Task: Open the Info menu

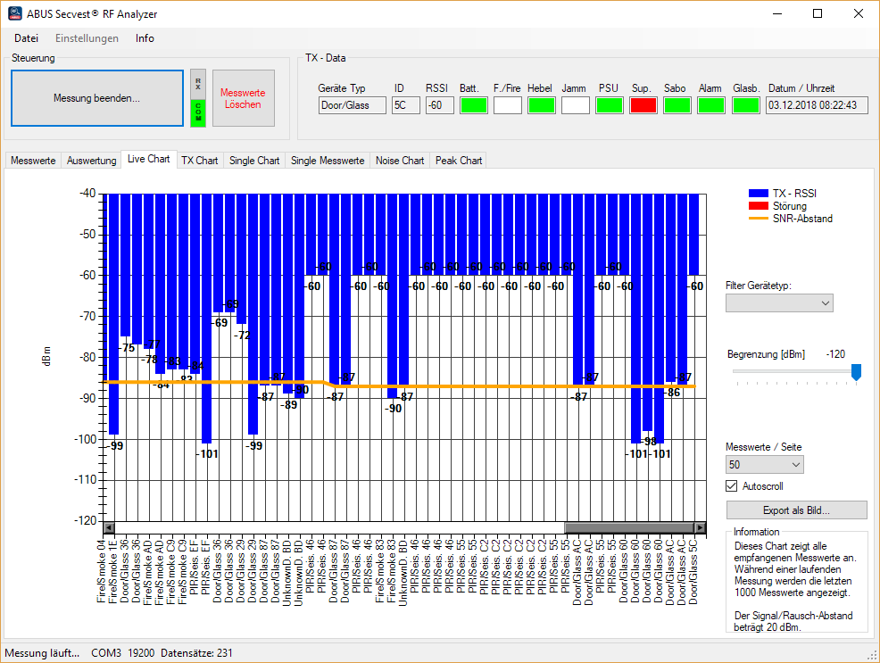Action: coord(145,38)
